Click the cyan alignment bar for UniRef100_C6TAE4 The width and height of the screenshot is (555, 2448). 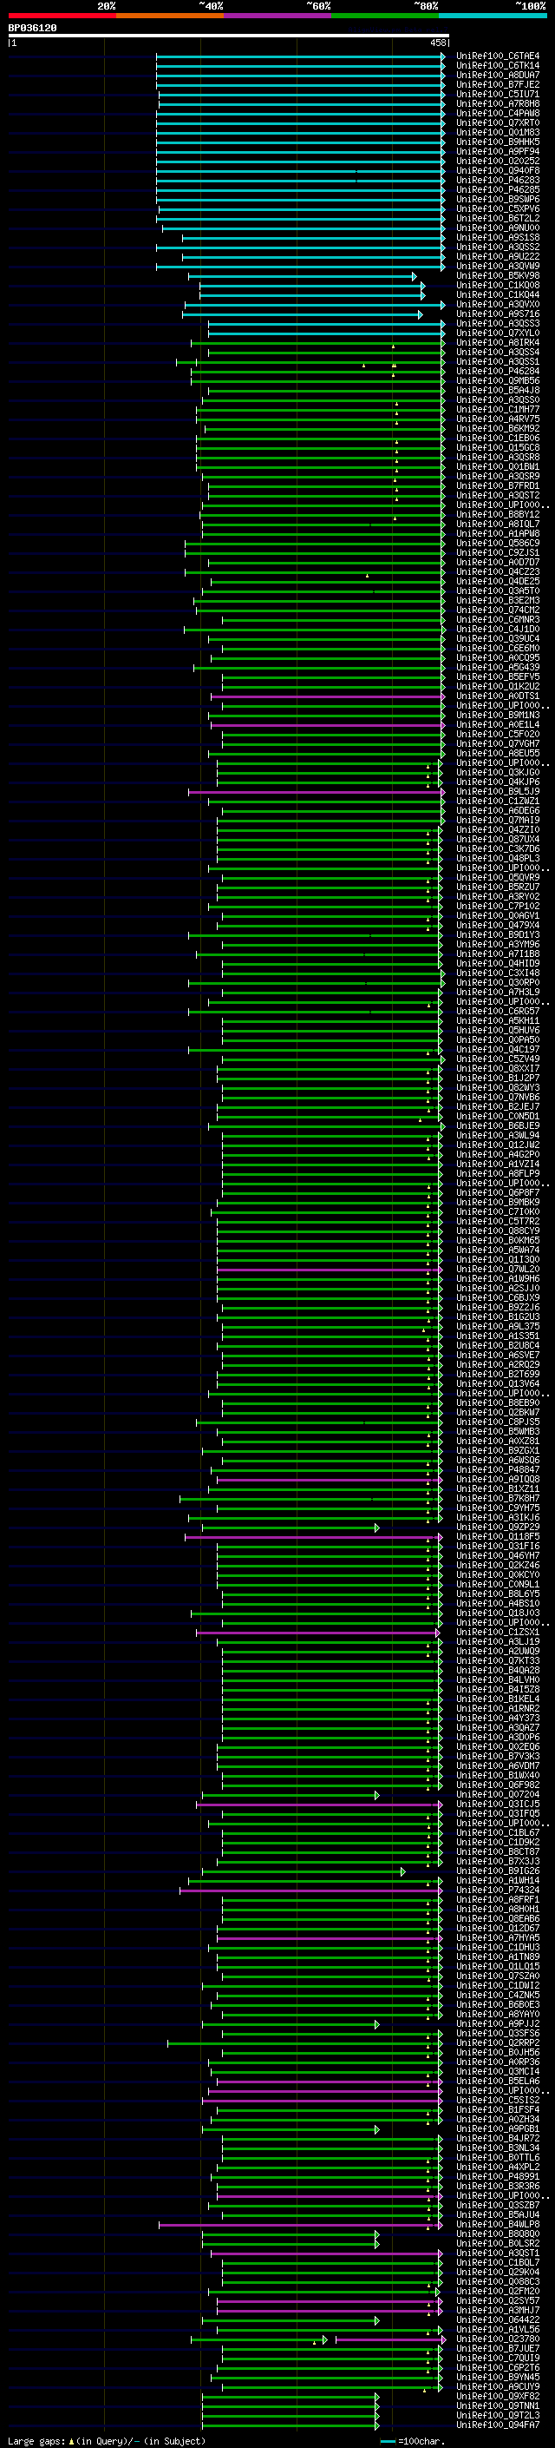[301, 56]
